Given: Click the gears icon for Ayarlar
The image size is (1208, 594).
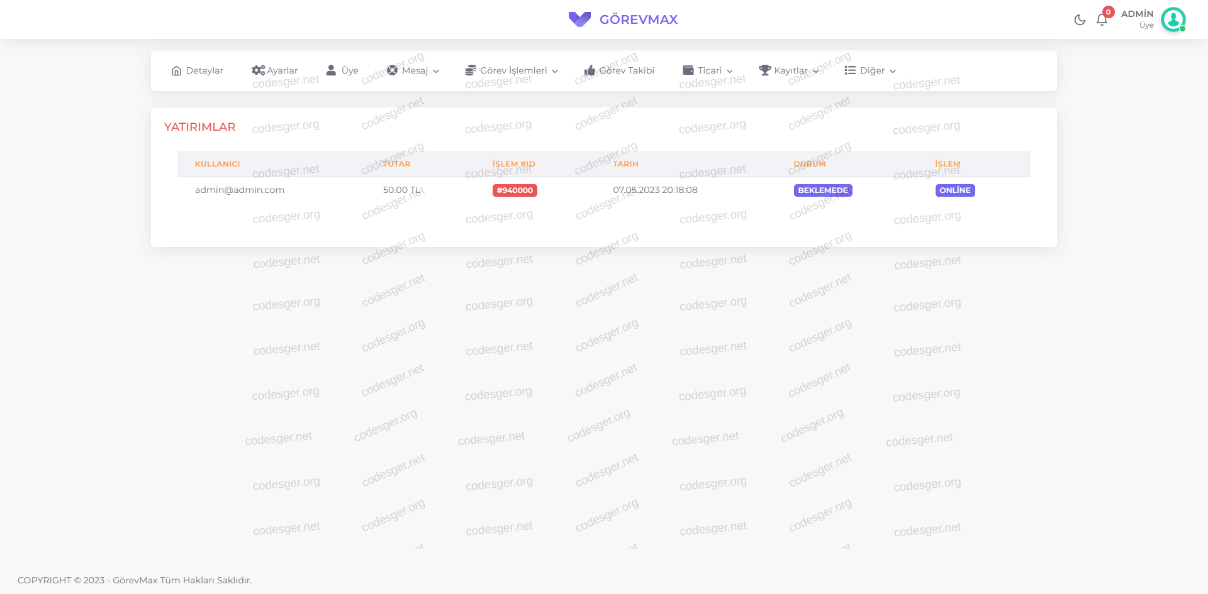Looking at the screenshot, I should [258, 70].
